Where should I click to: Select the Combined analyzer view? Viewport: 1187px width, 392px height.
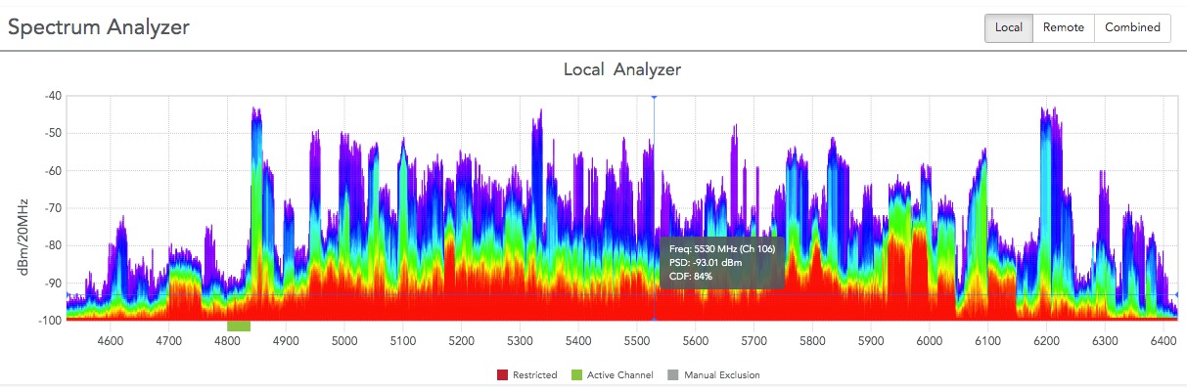point(1132,27)
